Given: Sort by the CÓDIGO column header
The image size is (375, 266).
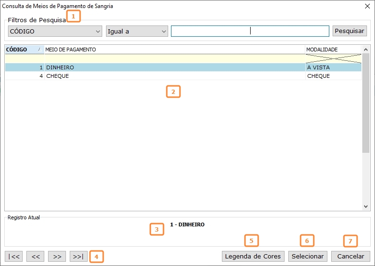Looking at the screenshot, I should click(x=23, y=50).
